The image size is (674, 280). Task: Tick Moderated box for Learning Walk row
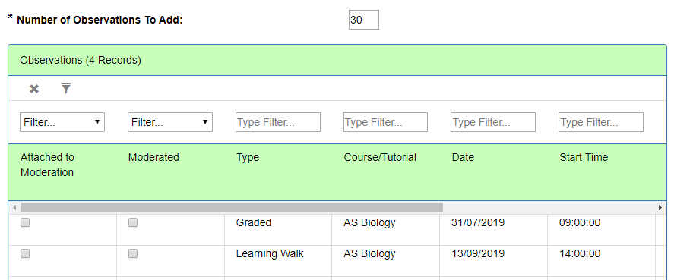coord(133,253)
